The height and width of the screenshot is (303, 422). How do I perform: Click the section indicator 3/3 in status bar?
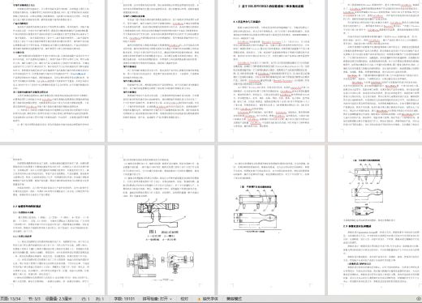click(34, 299)
